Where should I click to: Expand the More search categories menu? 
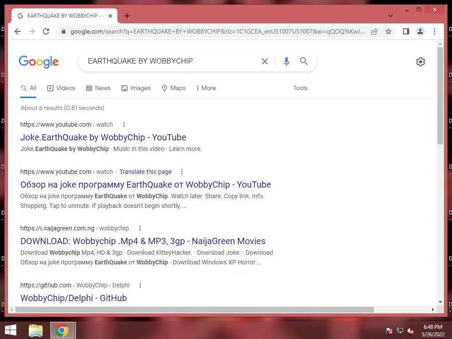tap(206, 88)
